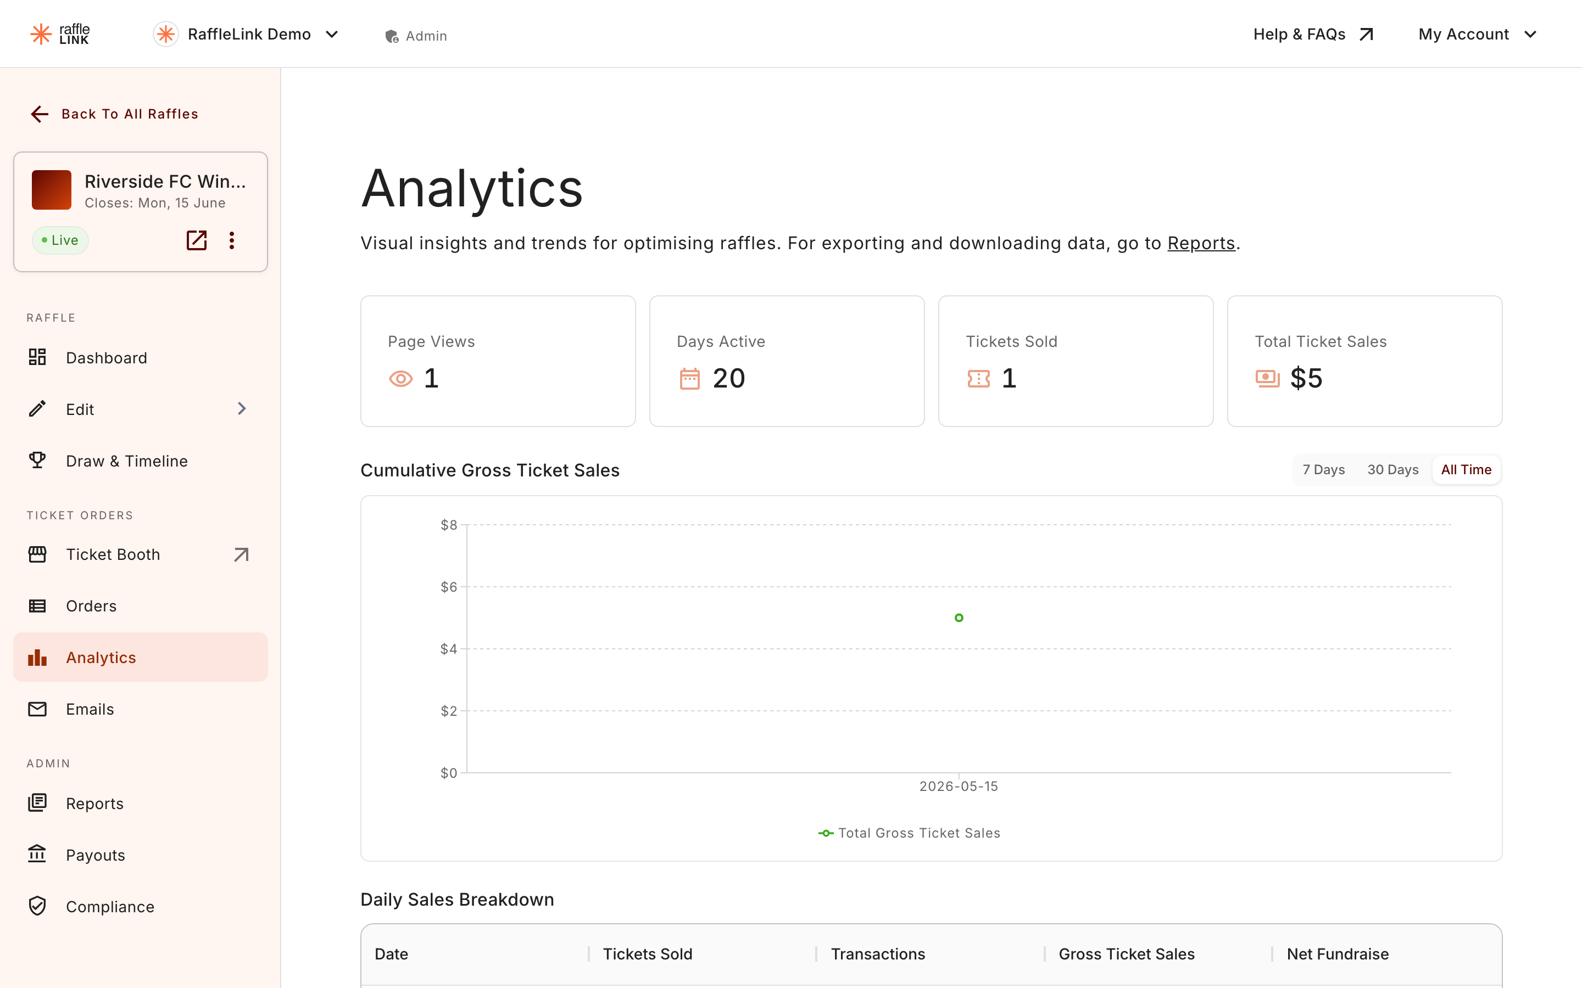Open Orders page
This screenshot has width=1582, height=988.
click(x=141, y=606)
